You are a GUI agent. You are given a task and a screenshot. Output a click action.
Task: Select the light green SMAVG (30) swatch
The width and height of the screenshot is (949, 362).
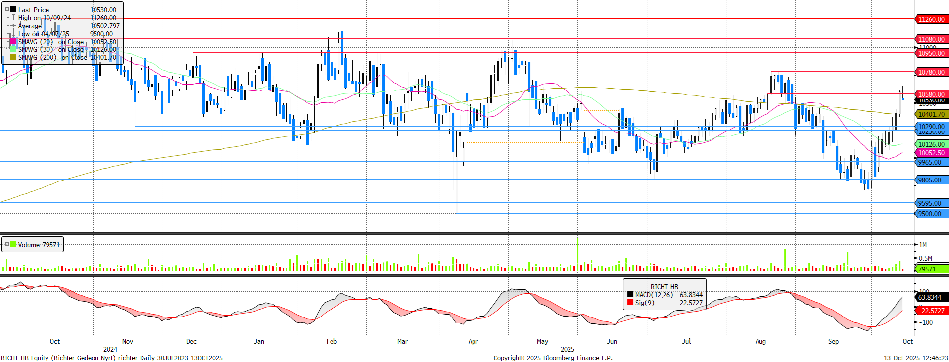click(x=13, y=49)
